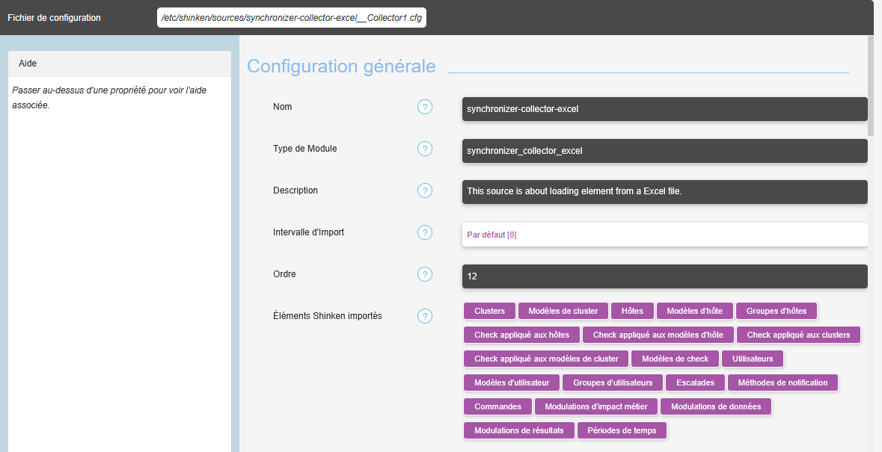The image size is (882, 452).
Task: Click the vertical scrollbar on the right
Action: [x=871, y=86]
